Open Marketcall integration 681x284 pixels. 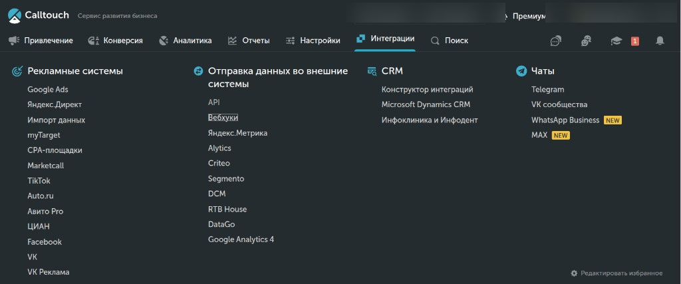[46, 166]
